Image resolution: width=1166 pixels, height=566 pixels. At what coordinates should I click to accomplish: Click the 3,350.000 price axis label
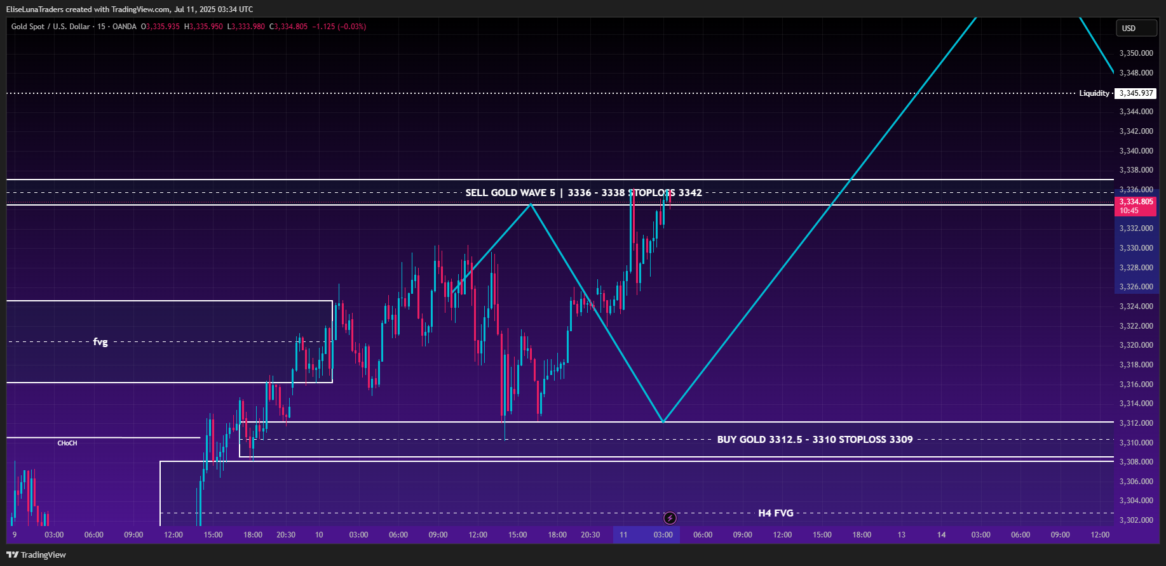1136,53
